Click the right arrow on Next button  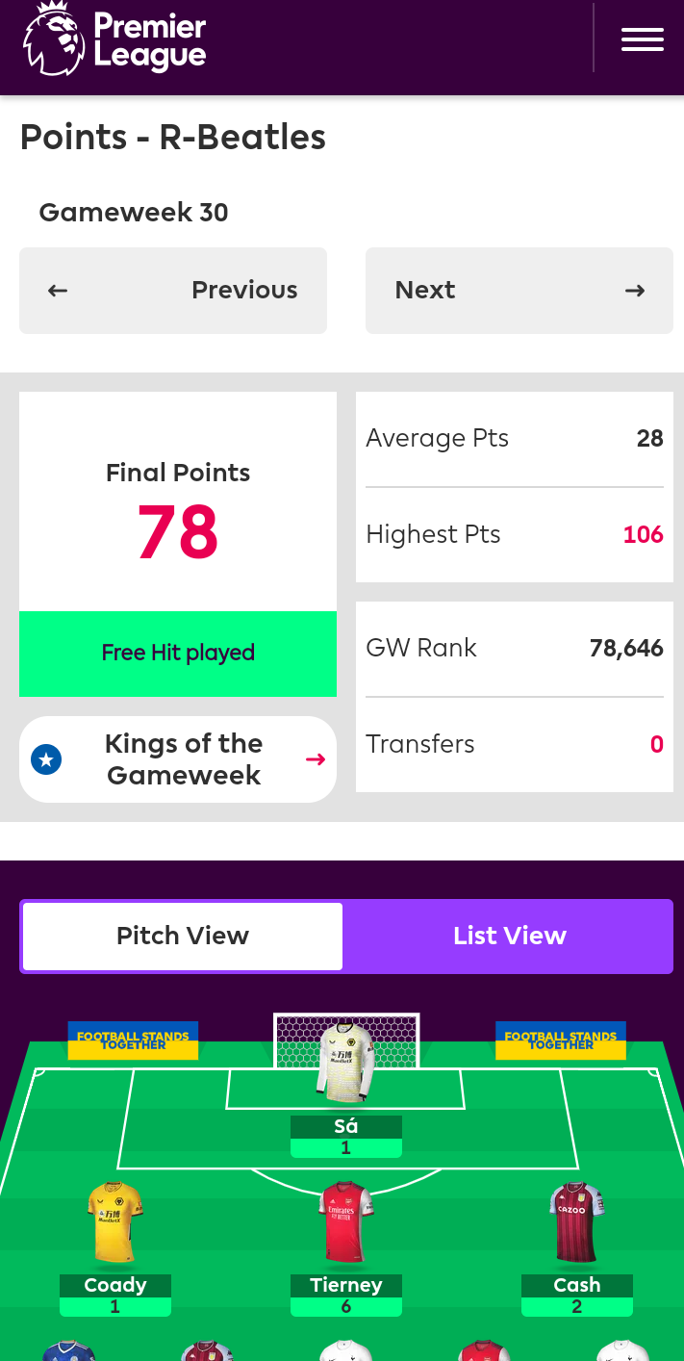[x=635, y=291]
